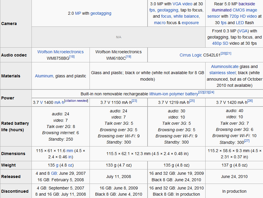263x198 pixels.
Task: Open citation [20] after CS42L61
Action: pos(223,54)
